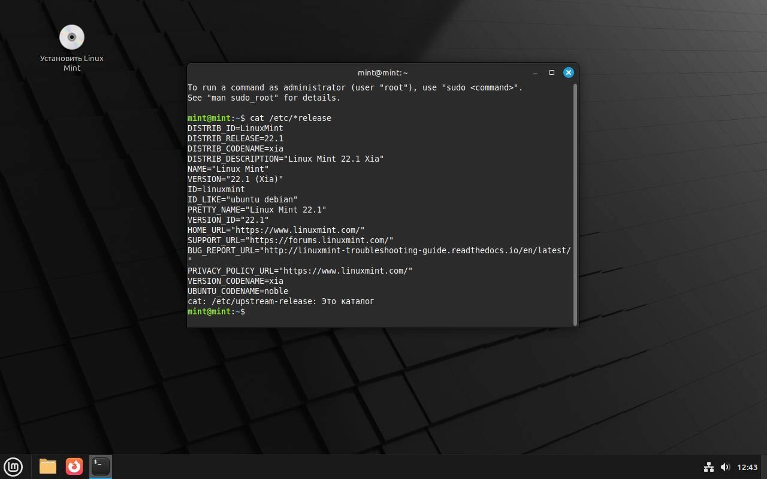Click the mint@mint:~ title bar text
767x479 pixels.
click(x=382, y=72)
